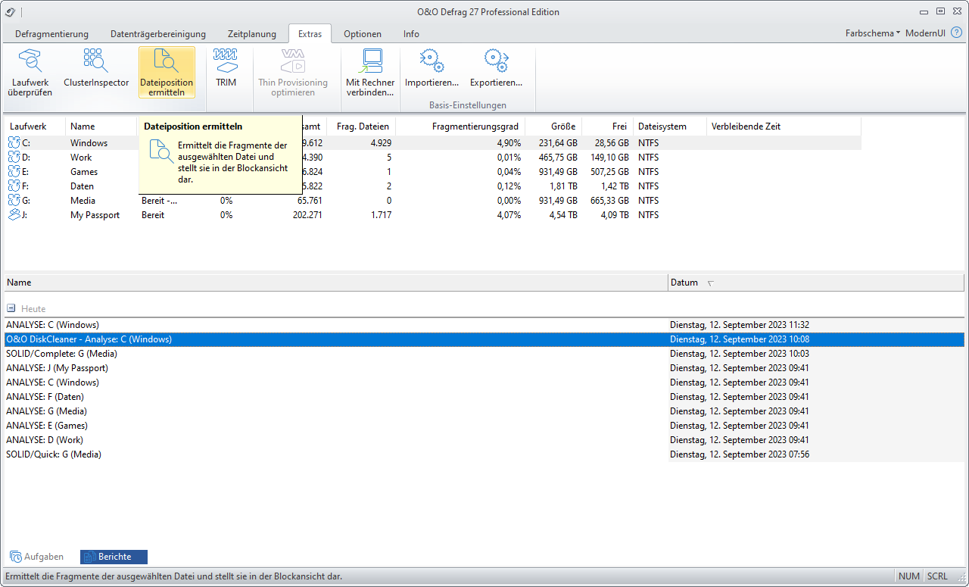This screenshot has height=587, width=969.
Task: Click the ModernUI label
Action: [924, 33]
